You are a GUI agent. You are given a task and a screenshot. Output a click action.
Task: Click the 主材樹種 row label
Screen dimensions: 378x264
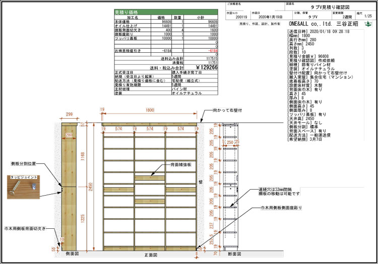122,89
